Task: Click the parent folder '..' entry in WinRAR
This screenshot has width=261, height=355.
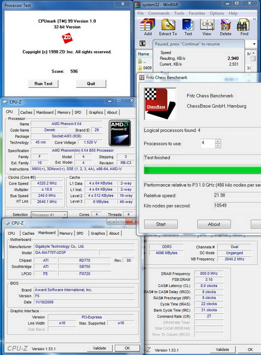Action: (142, 61)
